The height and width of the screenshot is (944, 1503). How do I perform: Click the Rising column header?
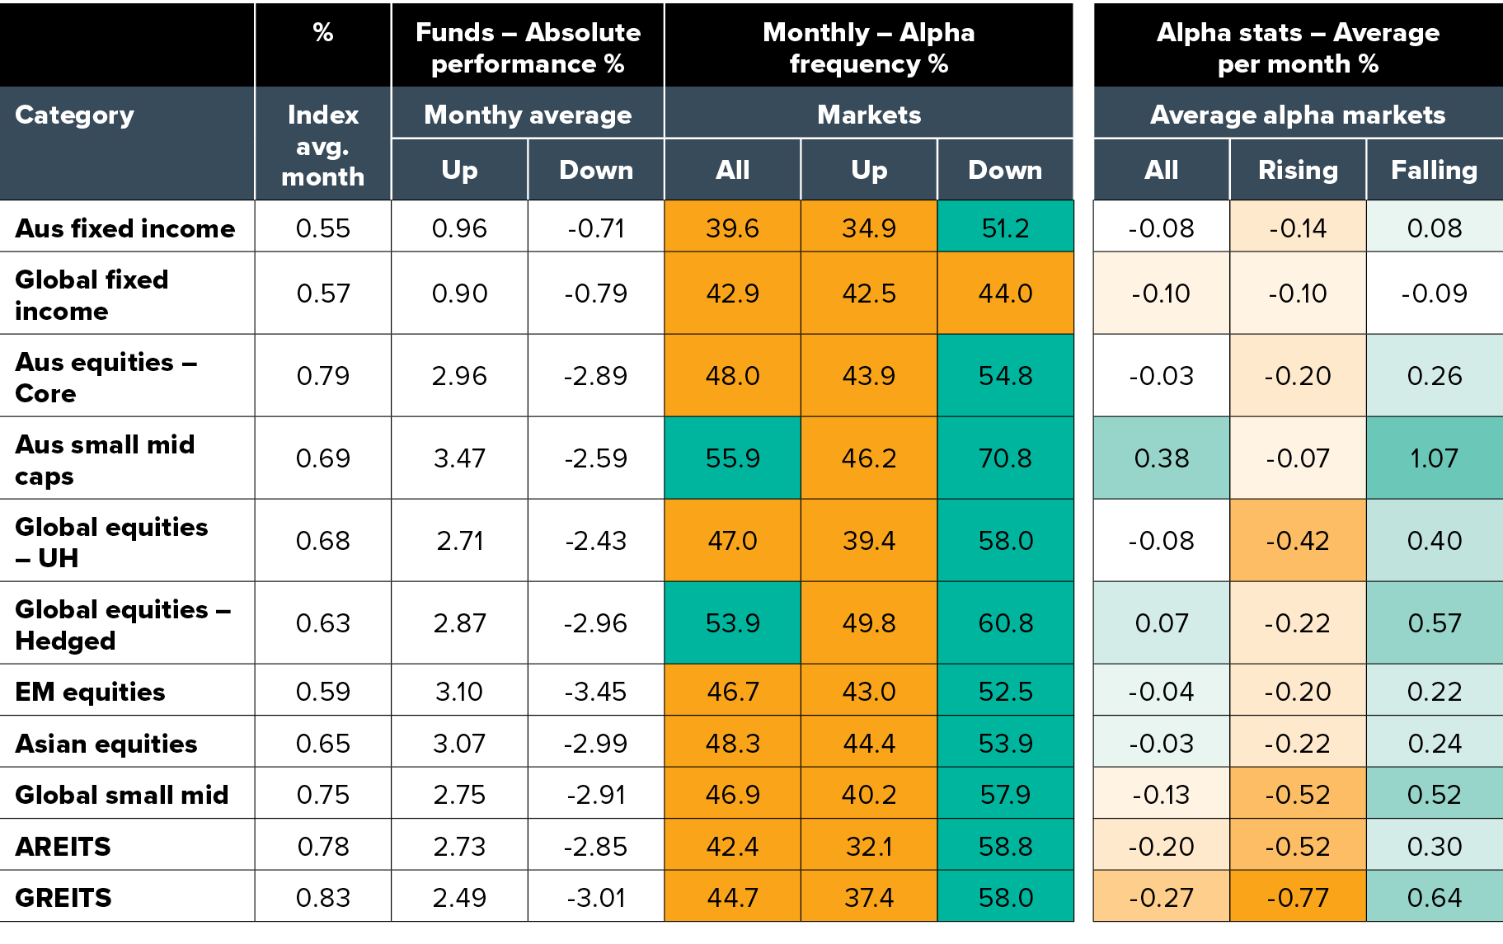pos(1298,170)
